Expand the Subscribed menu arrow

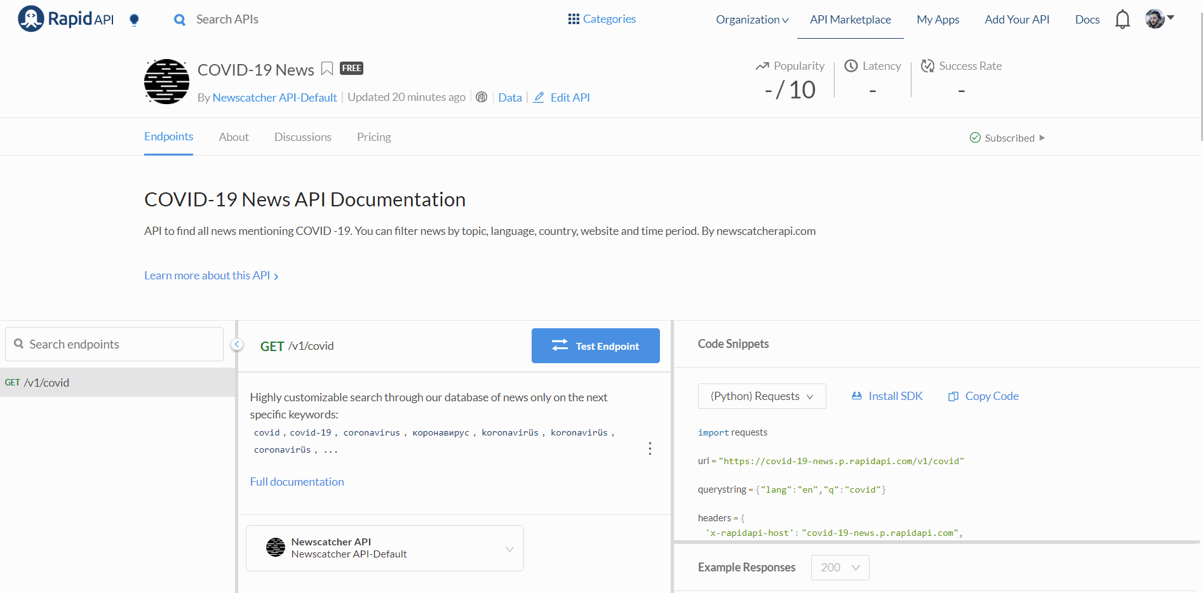coord(1042,138)
